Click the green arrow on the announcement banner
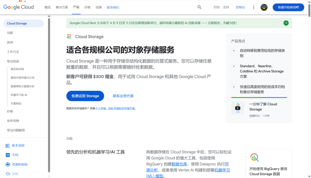 tap(286, 23)
